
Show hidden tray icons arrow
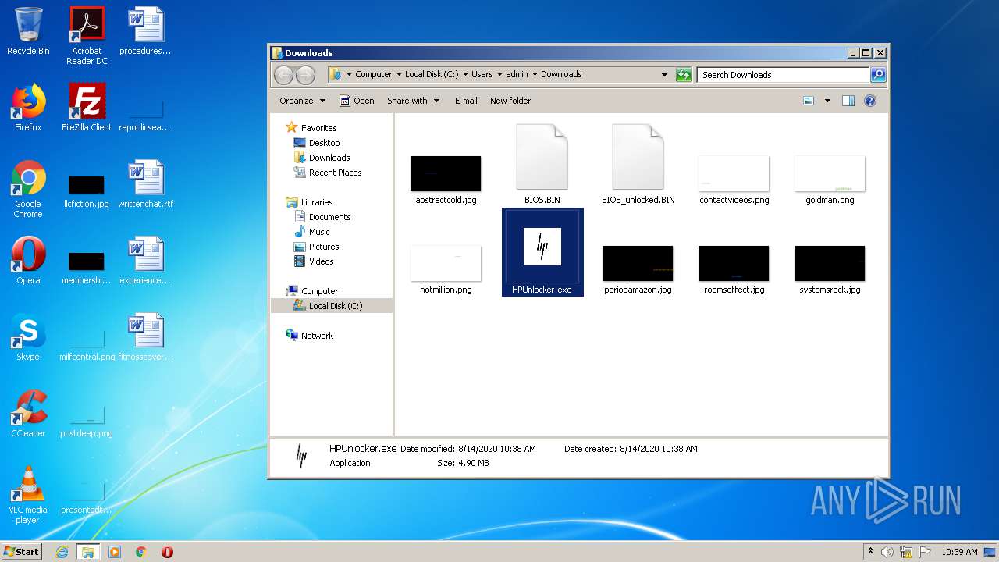click(x=870, y=552)
